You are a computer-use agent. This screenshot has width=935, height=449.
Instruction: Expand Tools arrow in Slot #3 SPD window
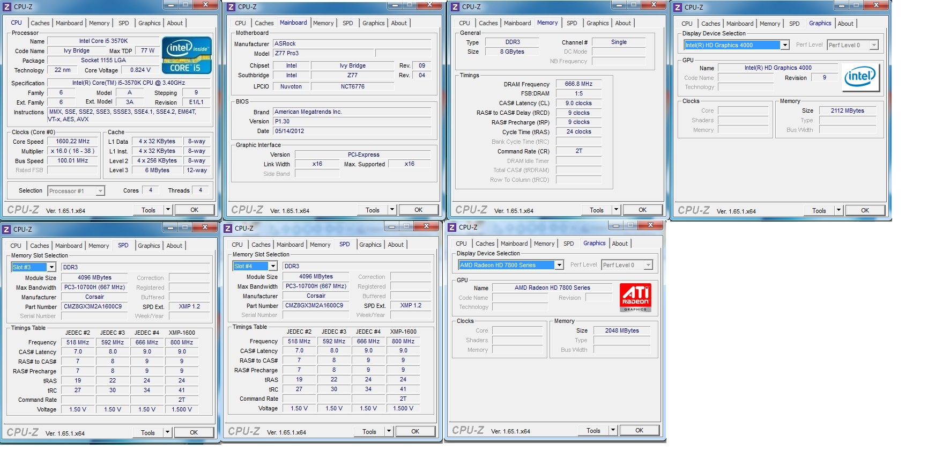point(167,433)
